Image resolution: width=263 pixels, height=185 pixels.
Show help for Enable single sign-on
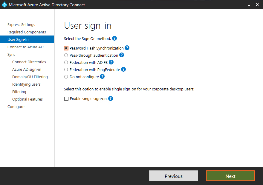pyautogui.click(x=111, y=98)
